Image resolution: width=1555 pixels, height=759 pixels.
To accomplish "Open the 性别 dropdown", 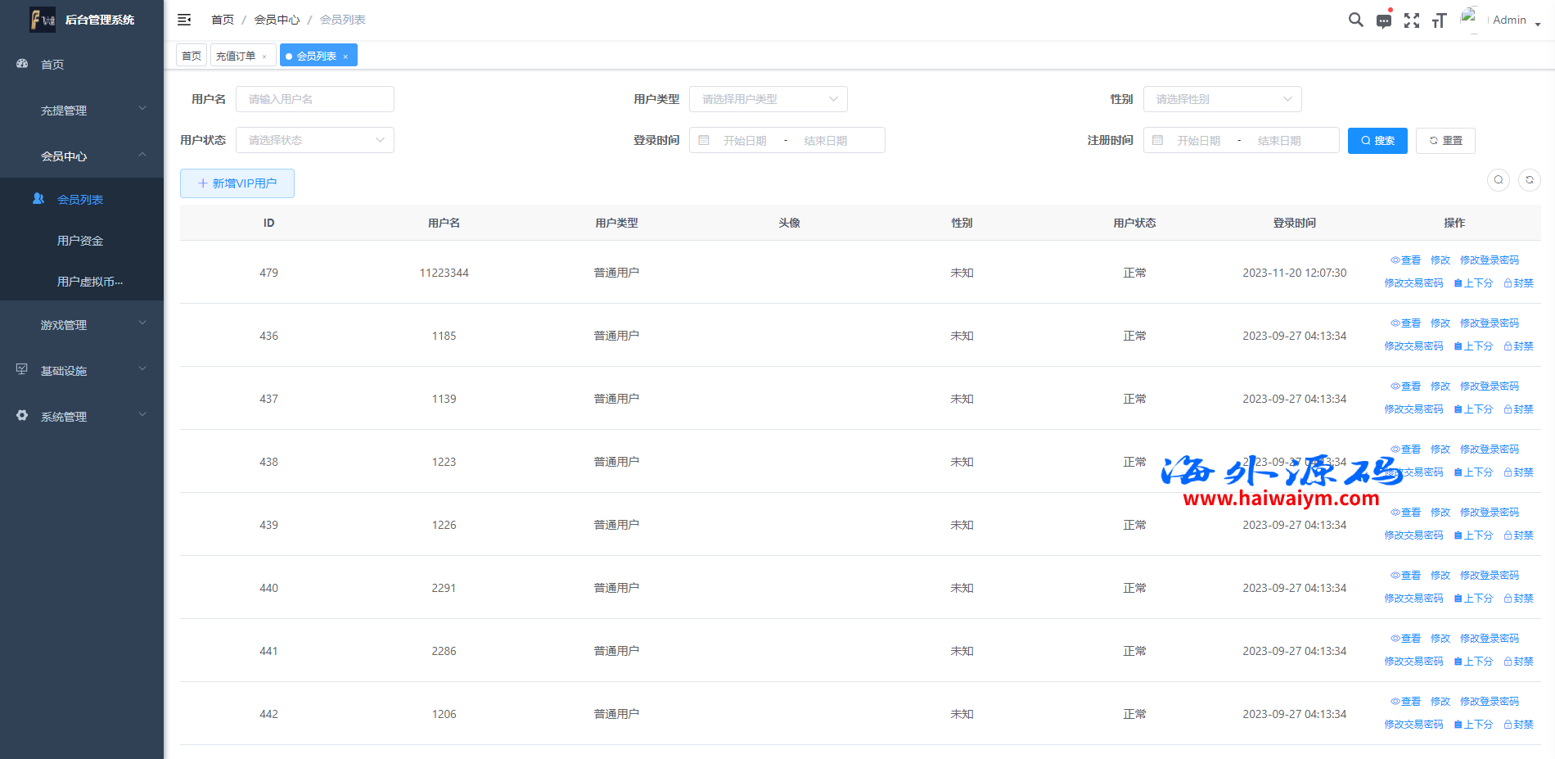I will click(x=1221, y=99).
